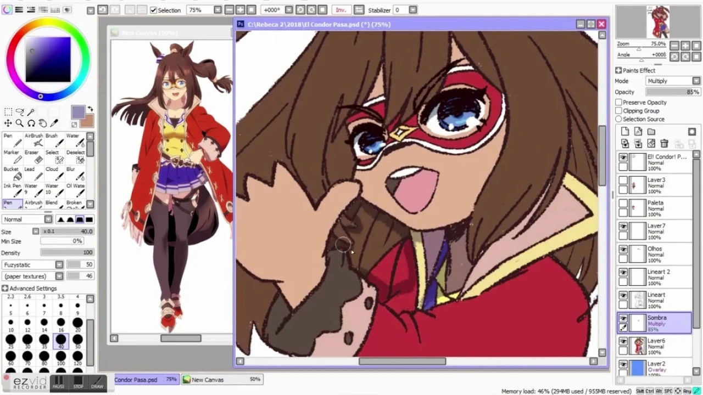The image size is (703, 395).
Task: Stop the ezvid recording
Action: [78, 382]
